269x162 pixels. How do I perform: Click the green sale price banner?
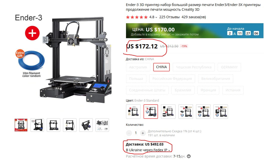(194, 31)
